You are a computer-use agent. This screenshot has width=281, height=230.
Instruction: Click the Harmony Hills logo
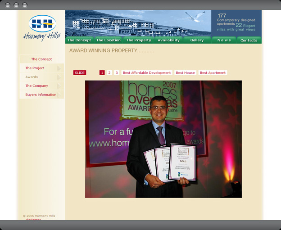click(x=41, y=28)
